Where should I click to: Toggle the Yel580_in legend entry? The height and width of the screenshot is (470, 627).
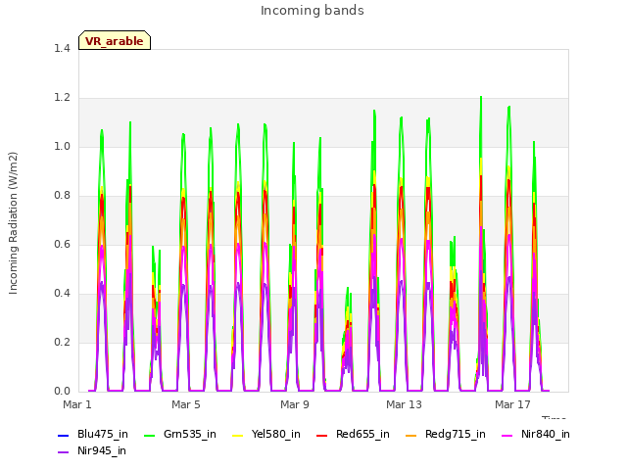coord(266,435)
